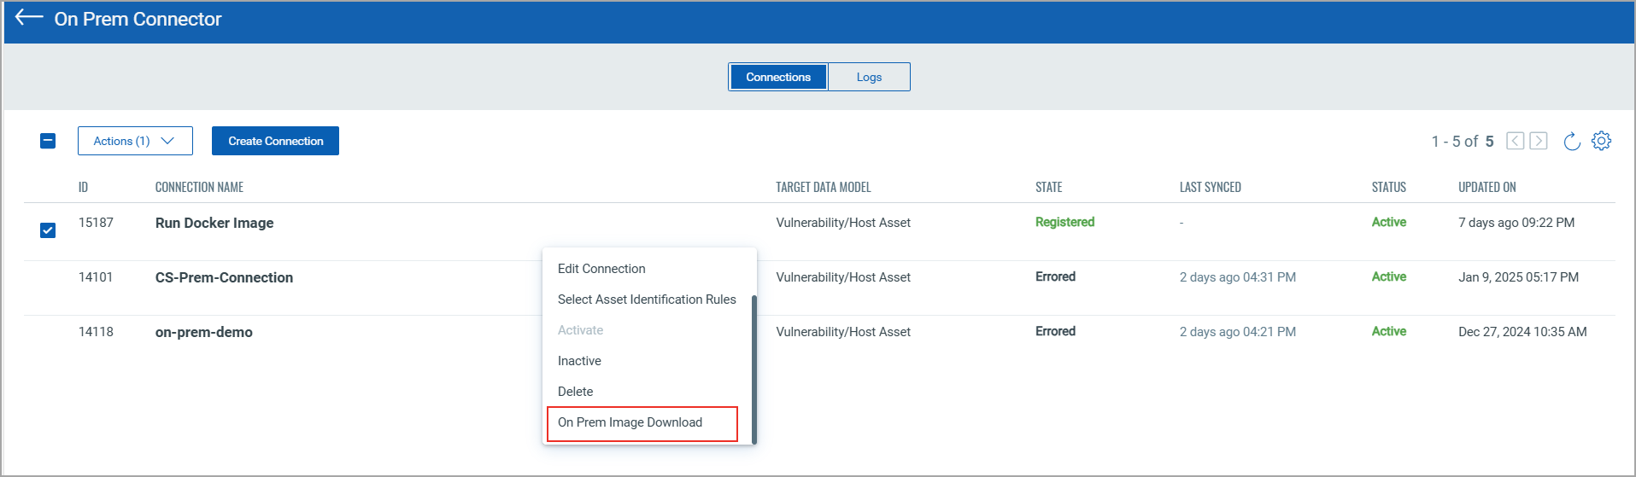Click the refresh icon in the toolbar
The height and width of the screenshot is (477, 1636).
(1571, 142)
